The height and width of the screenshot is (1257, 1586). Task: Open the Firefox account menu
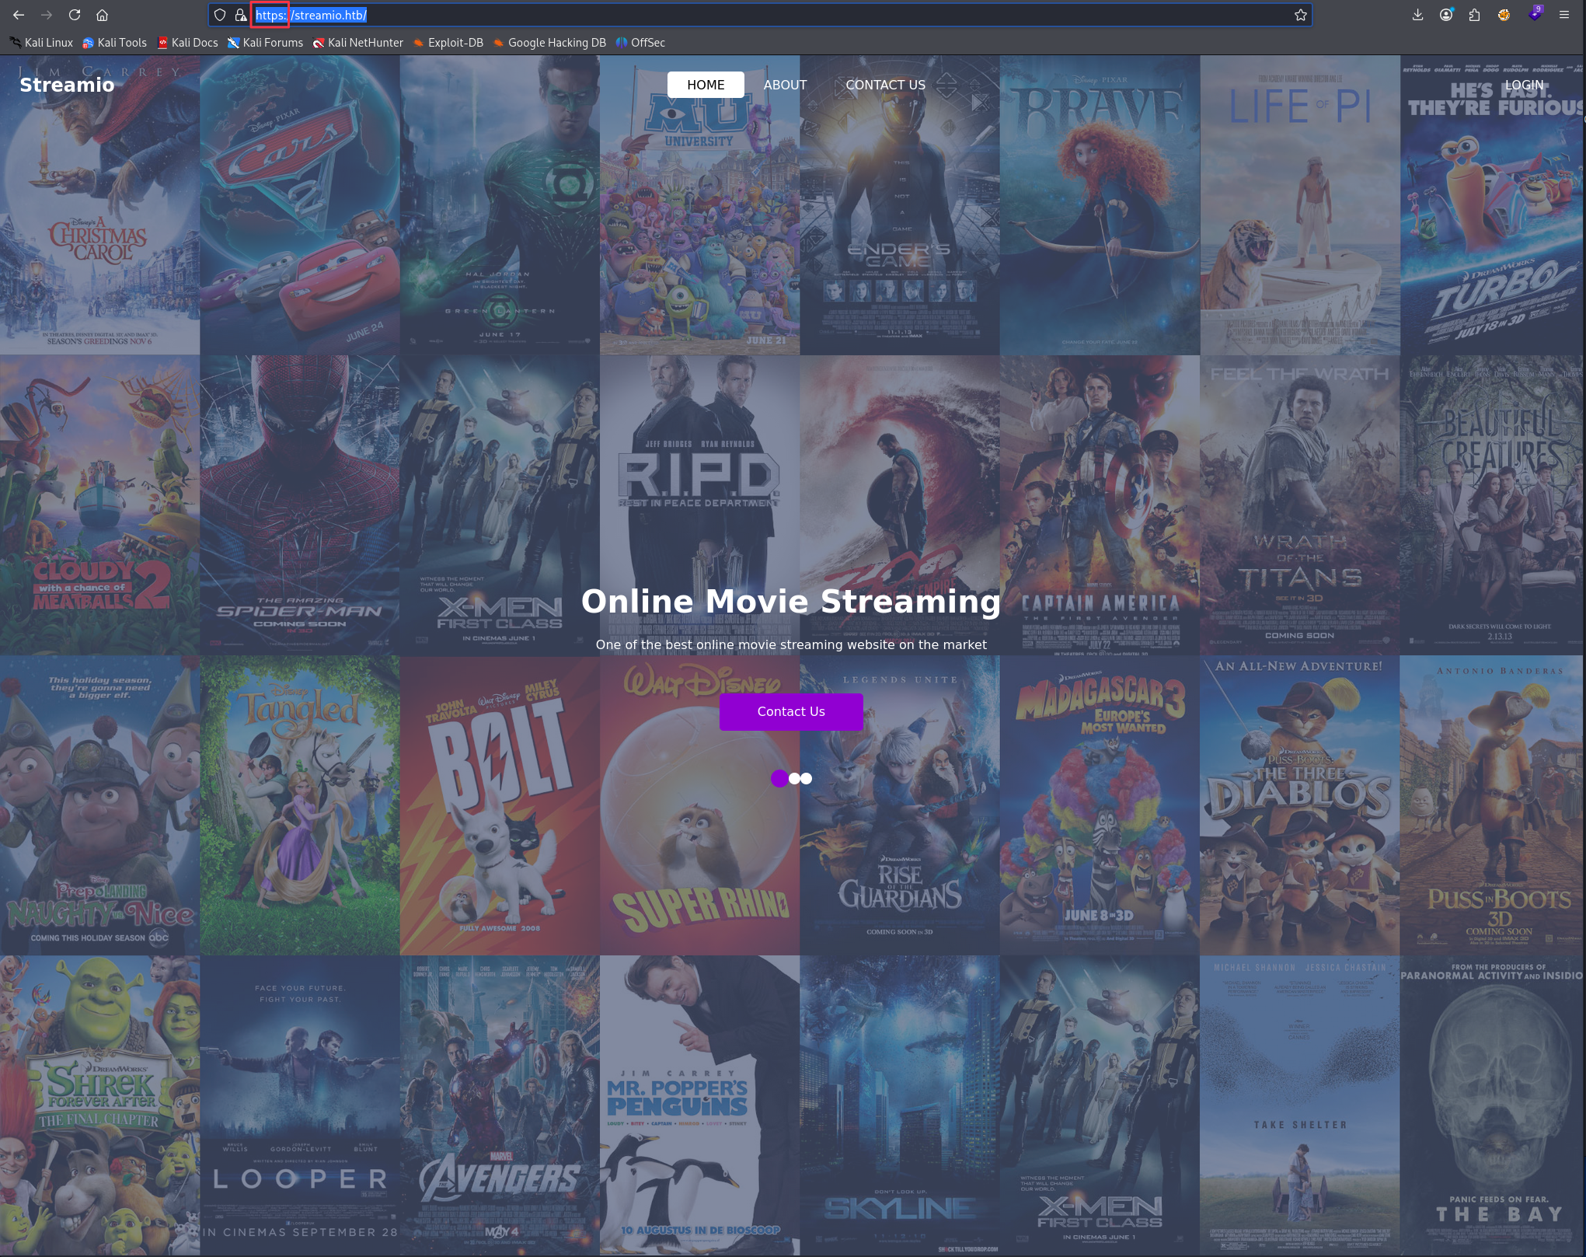pyautogui.click(x=1446, y=15)
